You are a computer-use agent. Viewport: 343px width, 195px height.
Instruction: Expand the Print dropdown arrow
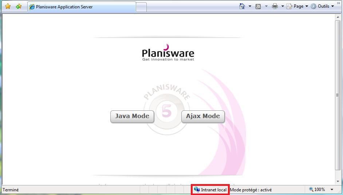(283, 6)
